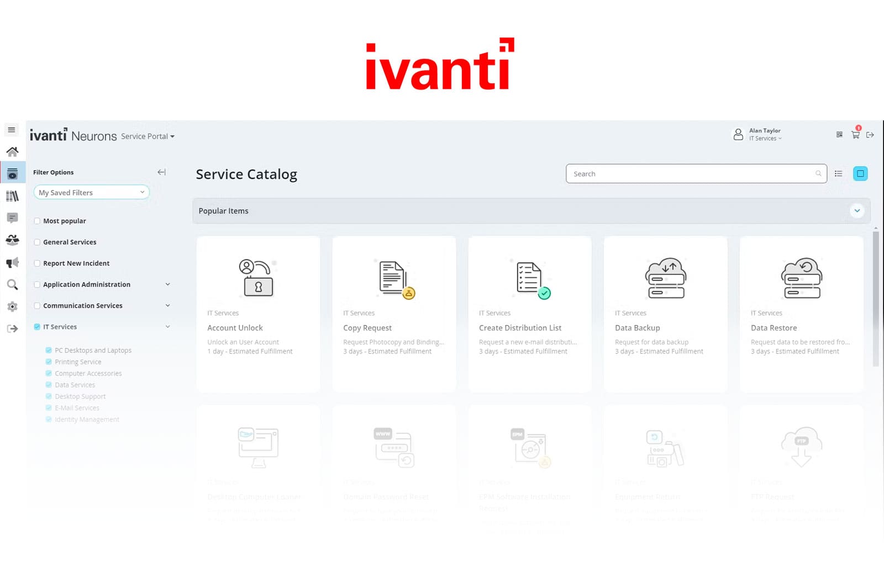This screenshot has width=884, height=583.
Task: Click inside the Search field
Action: tap(663, 173)
